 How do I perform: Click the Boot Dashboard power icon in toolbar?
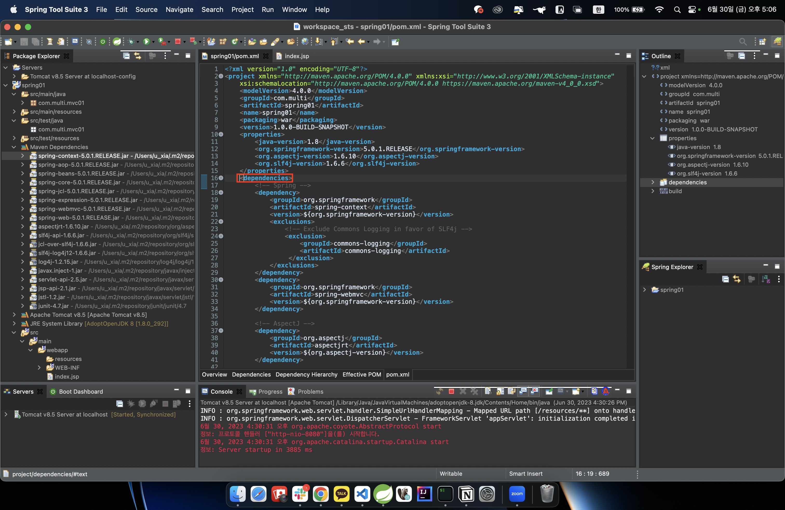point(103,42)
